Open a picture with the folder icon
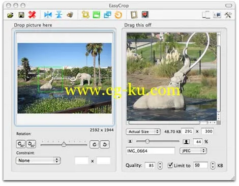 [x=10, y=15]
